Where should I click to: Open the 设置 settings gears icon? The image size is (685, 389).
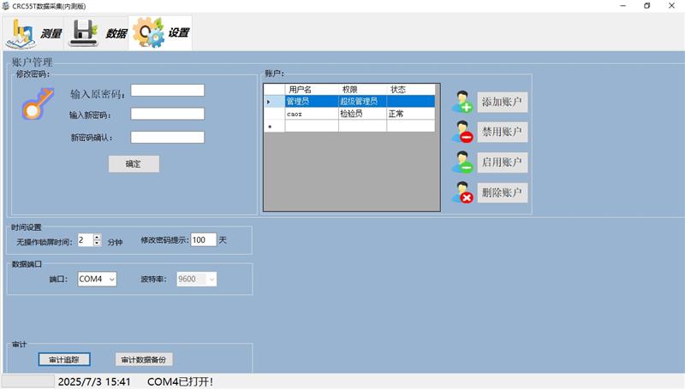tap(148, 32)
